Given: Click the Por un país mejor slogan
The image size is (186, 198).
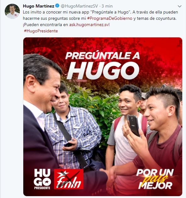Looking at the screenshot, I should [x=155, y=179].
